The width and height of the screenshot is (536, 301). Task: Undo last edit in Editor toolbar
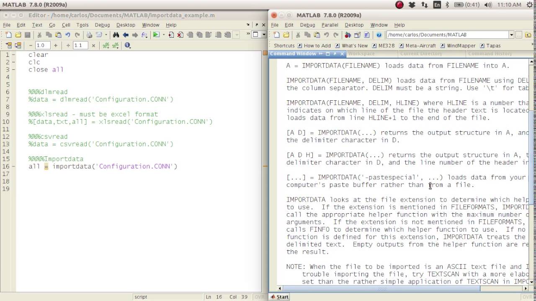click(67, 35)
